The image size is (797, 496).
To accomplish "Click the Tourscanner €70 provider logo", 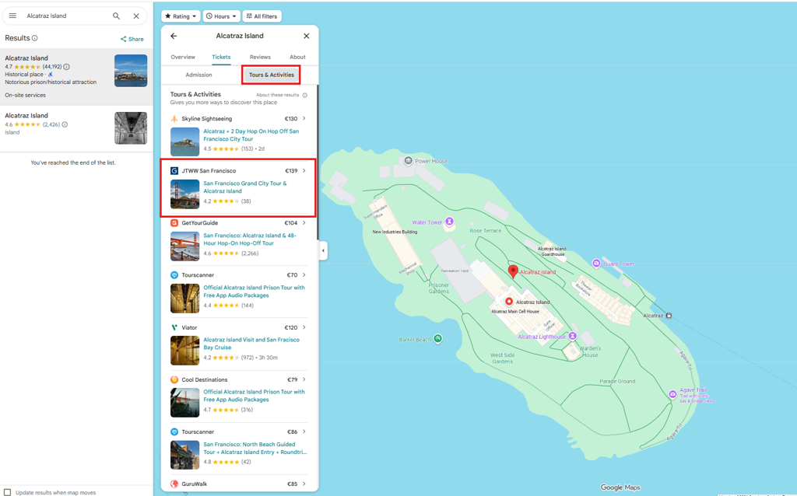I will (174, 275).
